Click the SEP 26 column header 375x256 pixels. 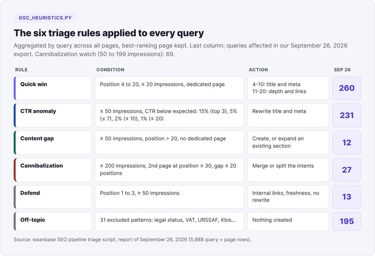click(x=342, y=70)
